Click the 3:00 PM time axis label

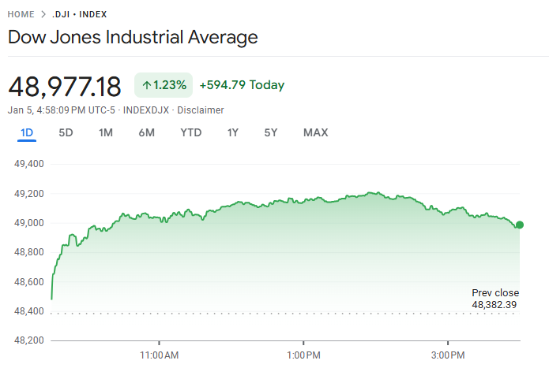[x=448, y=356]
